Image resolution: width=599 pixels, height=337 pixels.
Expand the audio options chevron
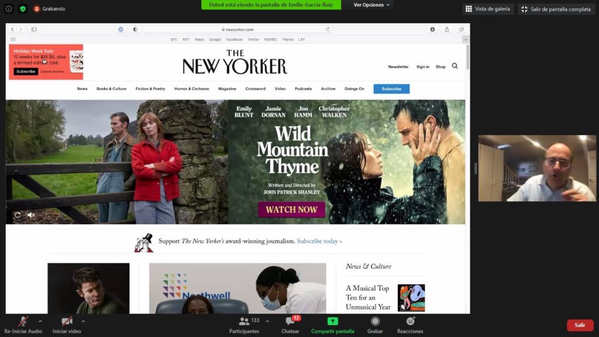40,321
